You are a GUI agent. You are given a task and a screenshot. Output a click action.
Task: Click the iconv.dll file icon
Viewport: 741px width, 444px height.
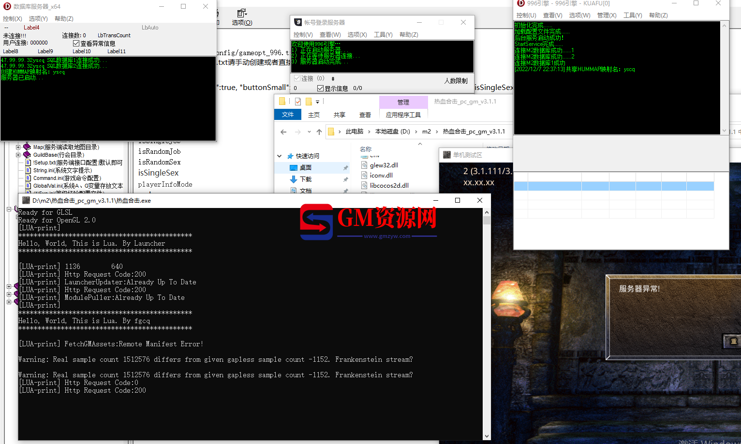point(364,175)
